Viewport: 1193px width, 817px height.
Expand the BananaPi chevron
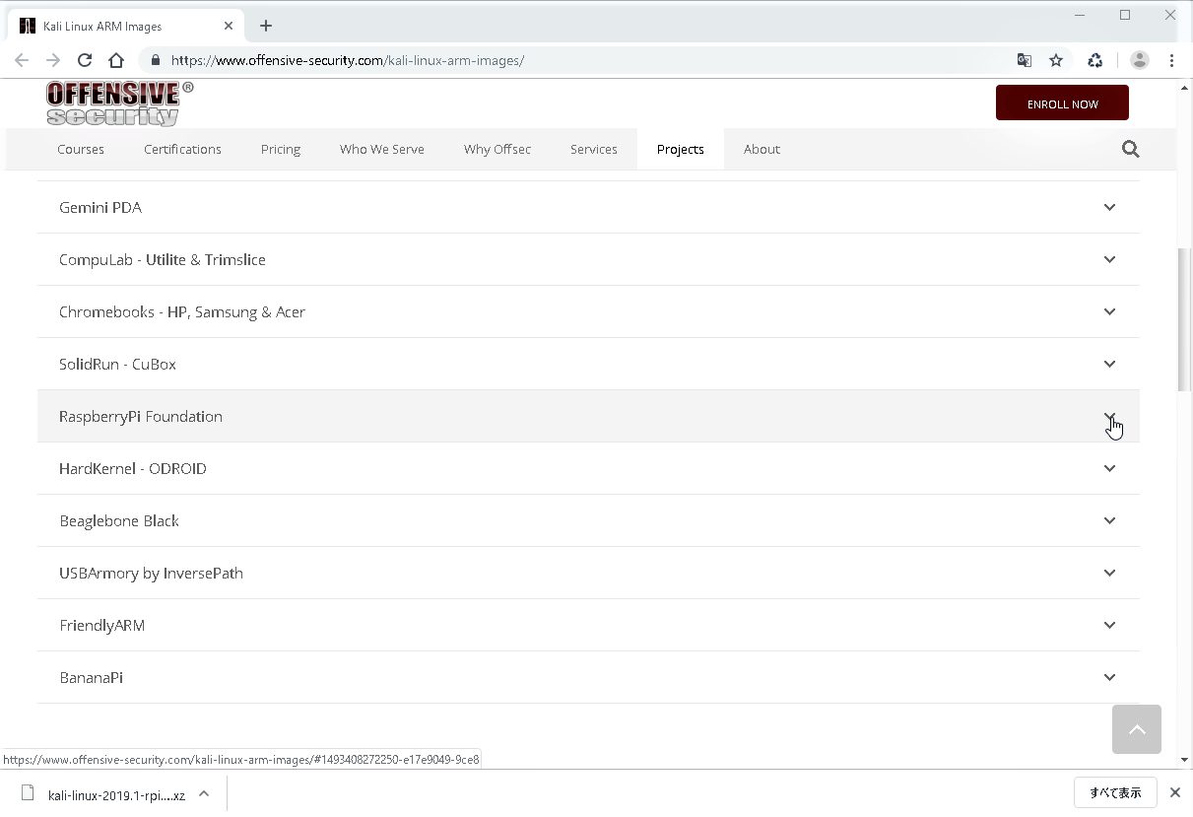1109,677
